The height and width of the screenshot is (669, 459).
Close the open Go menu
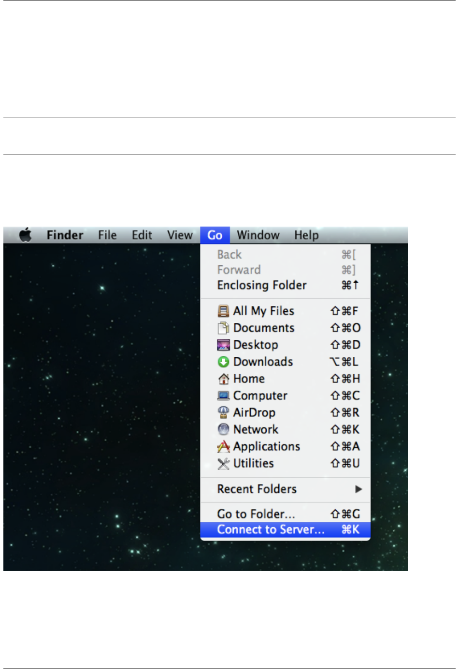pyautogui.click(x=215, y=235)
